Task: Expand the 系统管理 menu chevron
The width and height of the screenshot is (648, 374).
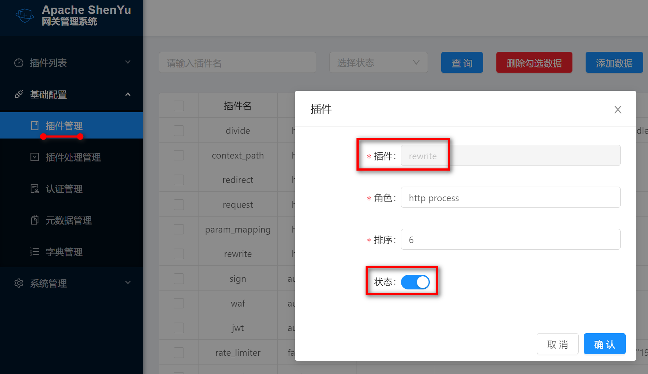Action: tap(128, 283)
